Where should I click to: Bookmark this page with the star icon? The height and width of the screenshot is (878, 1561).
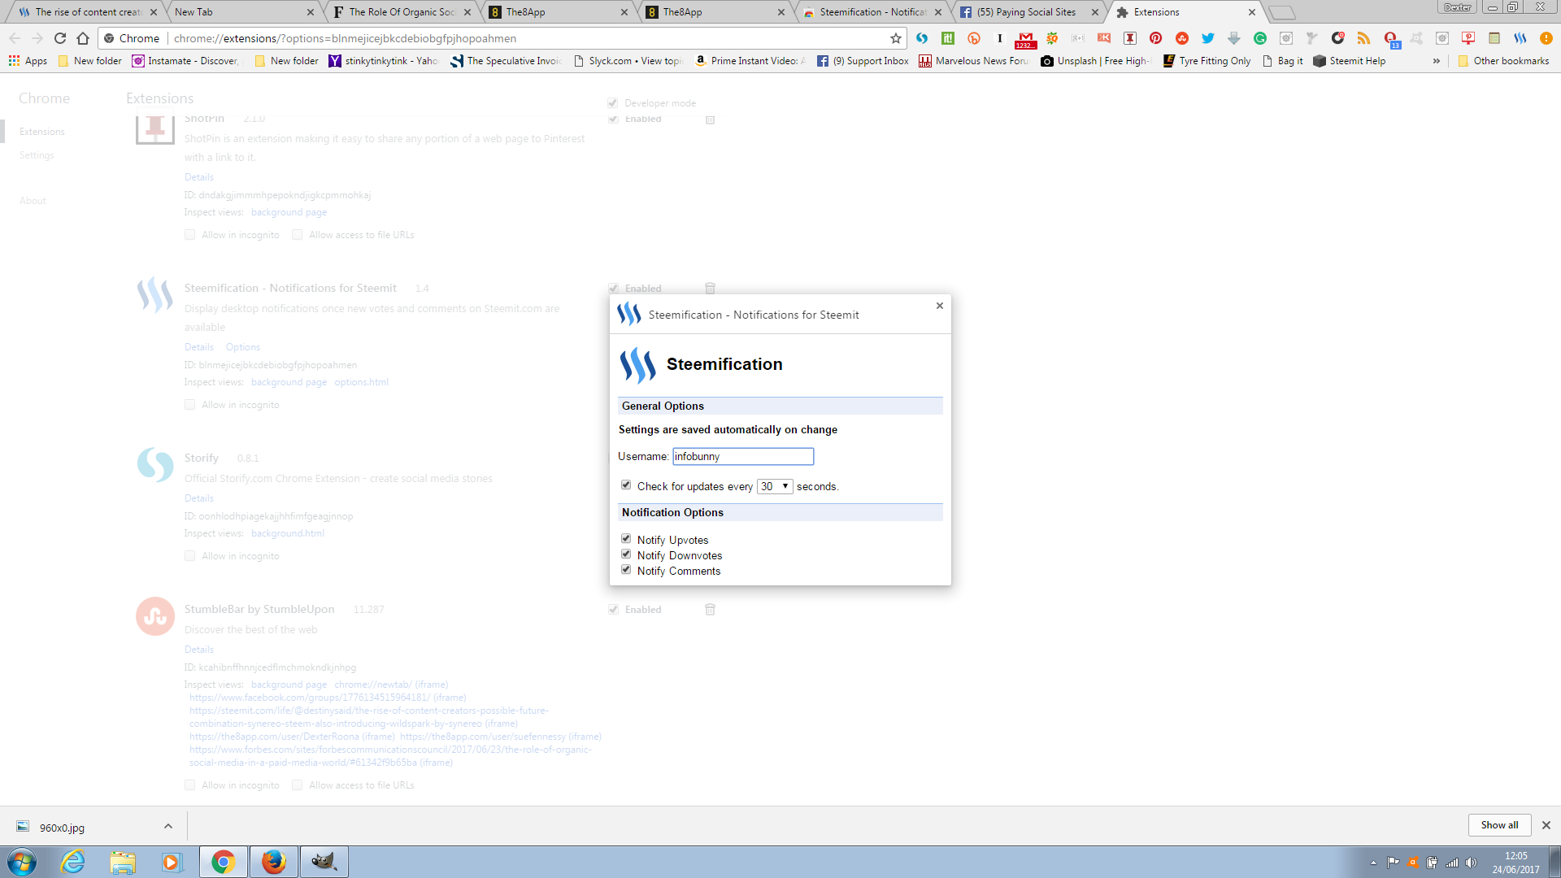pos(895,38)
